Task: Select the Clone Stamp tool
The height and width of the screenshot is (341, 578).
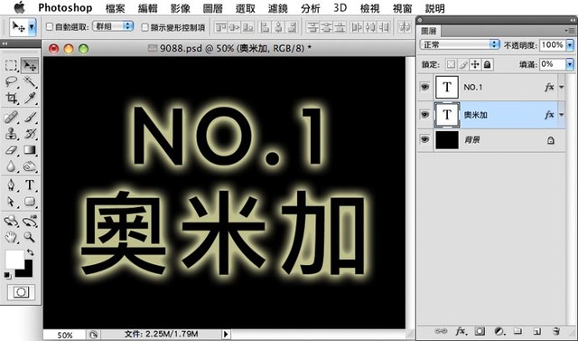Action: pos(11,134)
